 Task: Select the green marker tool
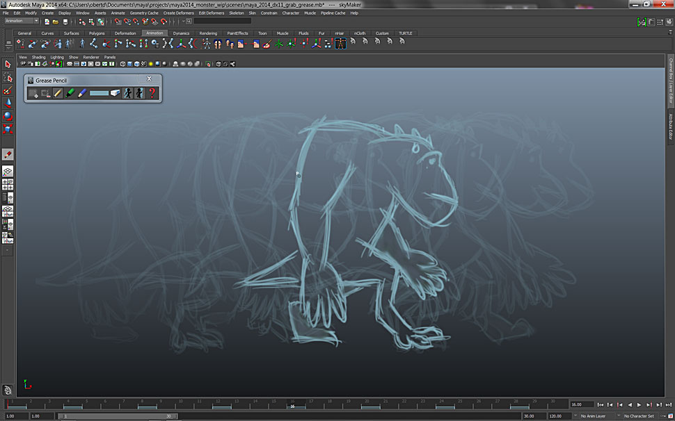[x=70, y=93]
